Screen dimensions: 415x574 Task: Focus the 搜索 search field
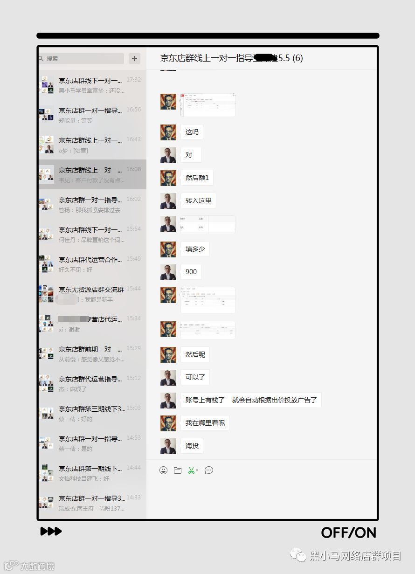click(x=81, y=58)
